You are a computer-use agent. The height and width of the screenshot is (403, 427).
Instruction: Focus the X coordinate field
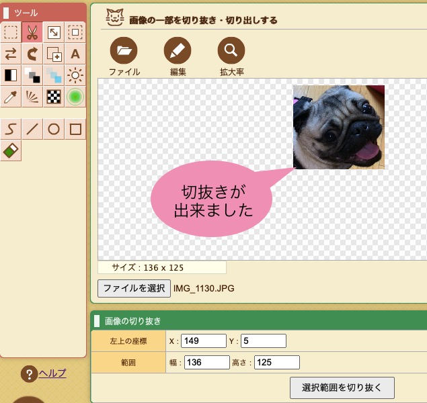[x=204, y=341]
